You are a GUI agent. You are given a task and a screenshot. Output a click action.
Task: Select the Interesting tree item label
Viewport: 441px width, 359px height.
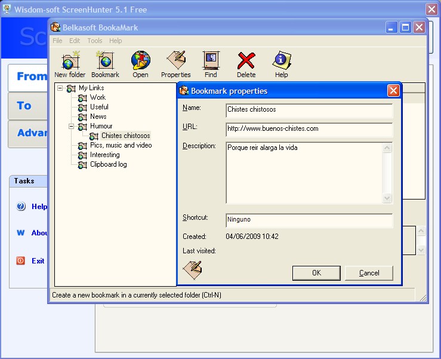[x=104, y=155]
